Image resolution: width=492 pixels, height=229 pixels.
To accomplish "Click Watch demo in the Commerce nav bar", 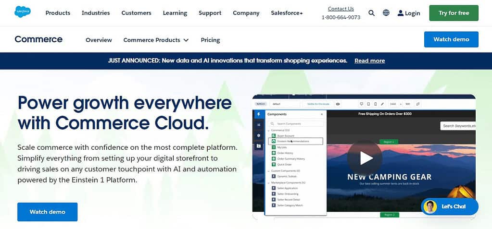I will pos(451,39).
